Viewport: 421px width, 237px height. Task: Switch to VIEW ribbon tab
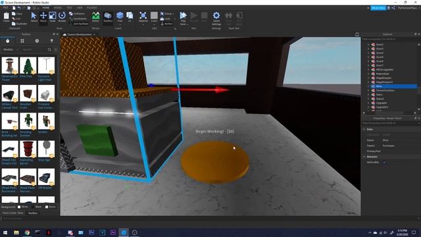pyautogui.click(x=80, y=8)
